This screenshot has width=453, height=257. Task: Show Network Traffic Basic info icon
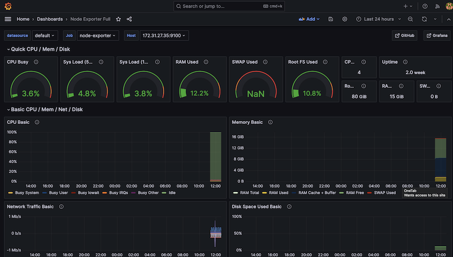coord(61,207)
